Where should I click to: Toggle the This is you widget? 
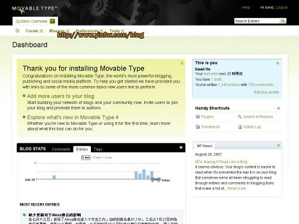point(277,63)
